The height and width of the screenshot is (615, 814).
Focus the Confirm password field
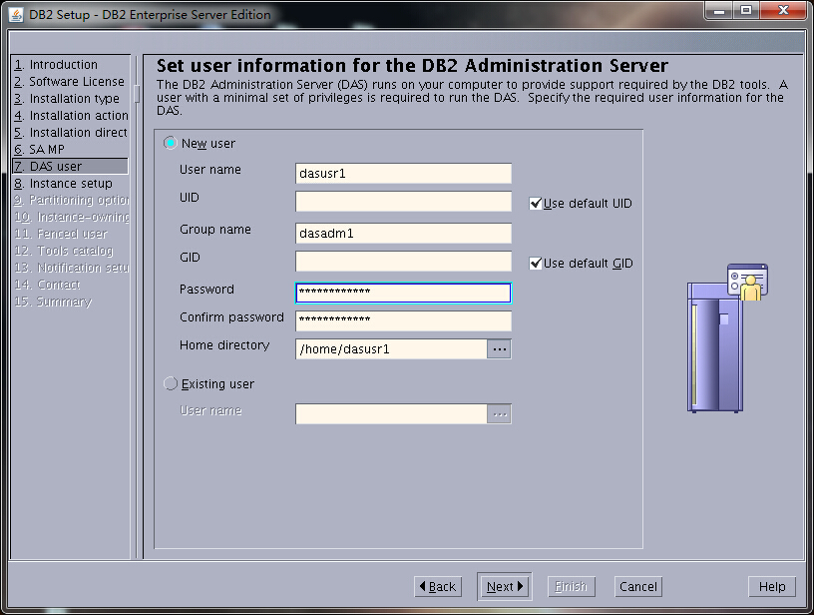click(403, 321)
